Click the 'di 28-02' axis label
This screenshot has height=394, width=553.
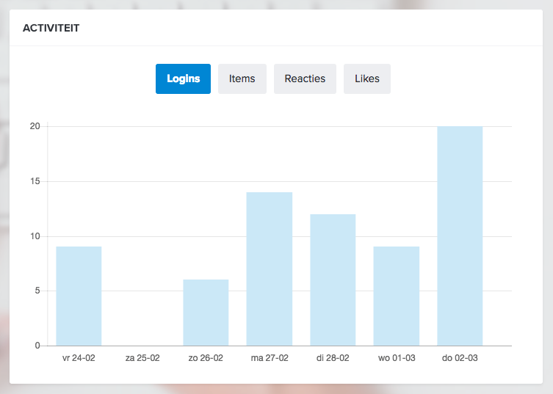[333, 358]
